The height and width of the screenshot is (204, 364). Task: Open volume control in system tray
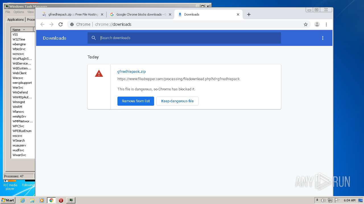323,200
